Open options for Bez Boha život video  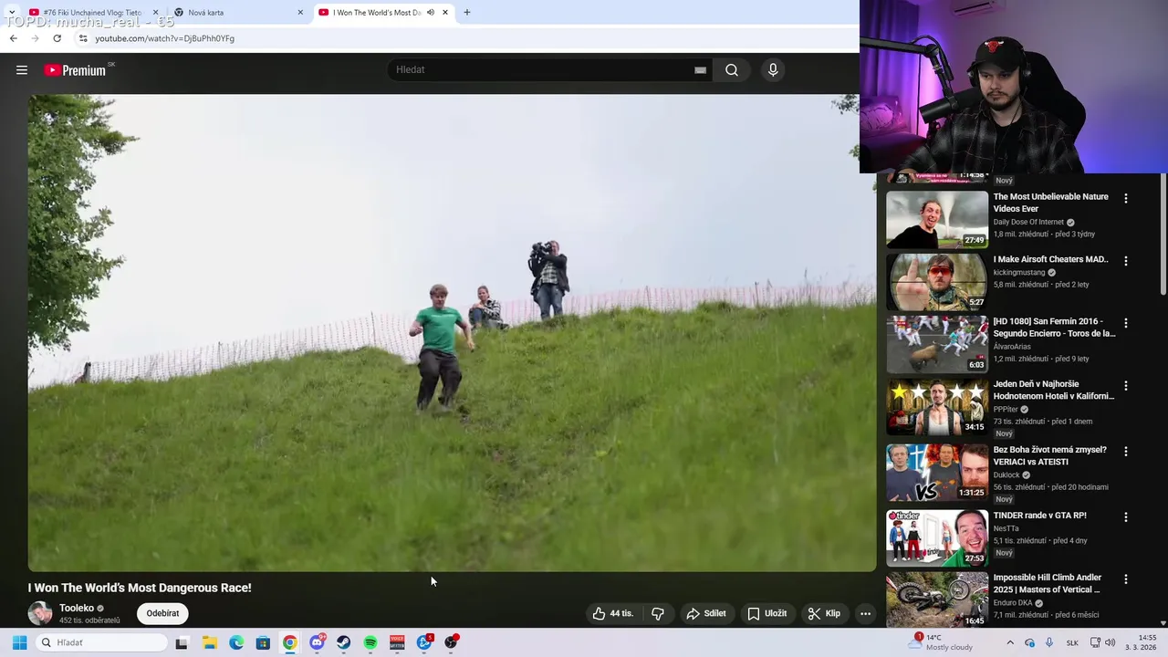(x=1126, y=452)
